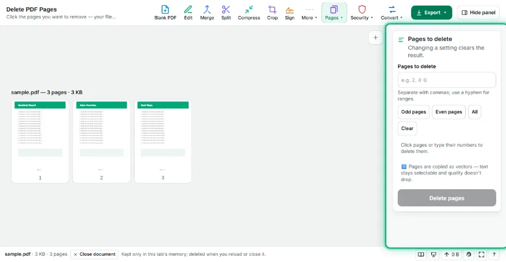The image size is (506, 262).
Task: Open the Split scissors tool
Action: pyautogui.click(x=226, y=13)
